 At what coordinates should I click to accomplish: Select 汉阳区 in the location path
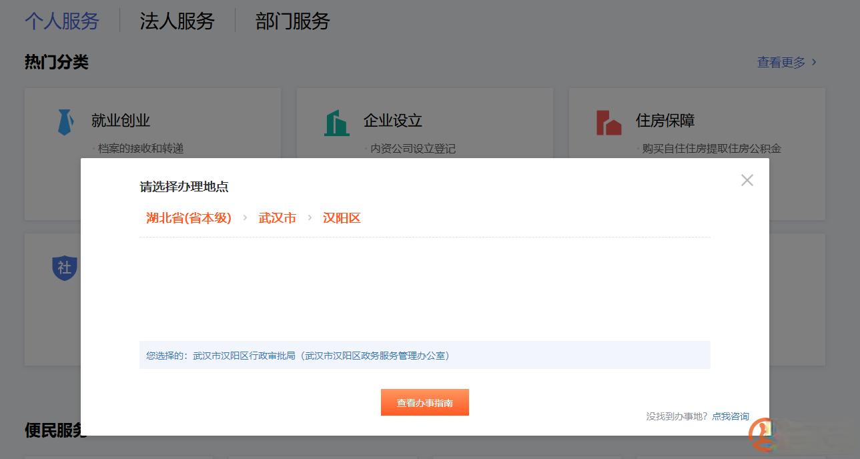[342, 218]
